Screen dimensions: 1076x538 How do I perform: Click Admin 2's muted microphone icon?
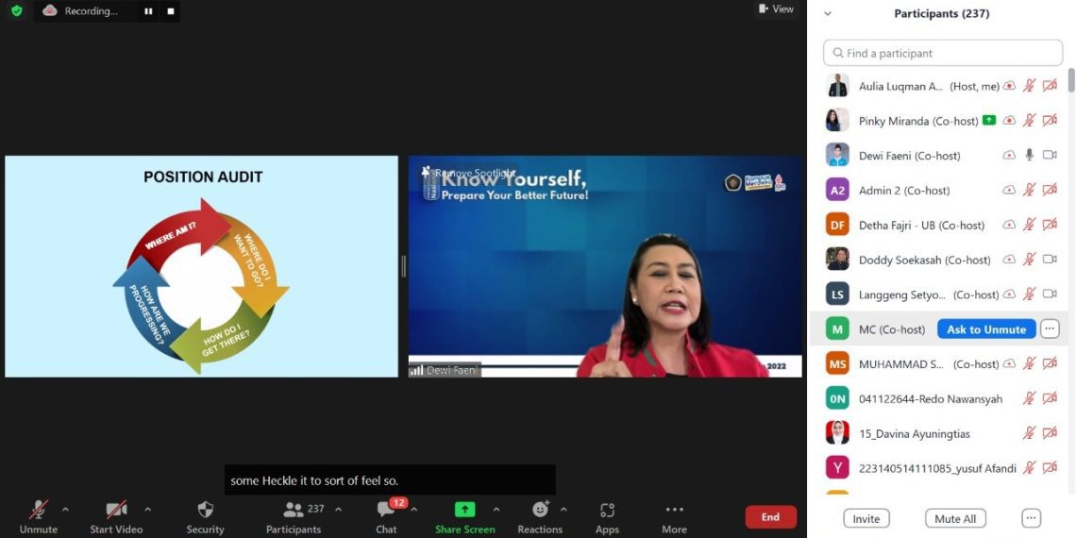tap(1029, 190)
